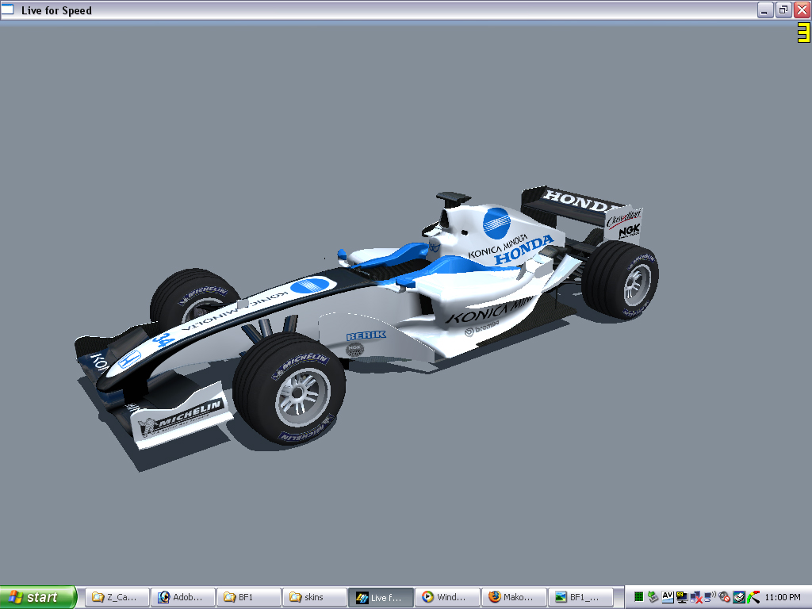Minimize the Live for Speed window

[x=765, y=10]
